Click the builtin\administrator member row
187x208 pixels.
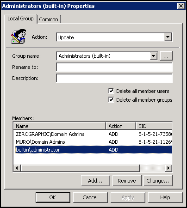click(x=93, y=150)
